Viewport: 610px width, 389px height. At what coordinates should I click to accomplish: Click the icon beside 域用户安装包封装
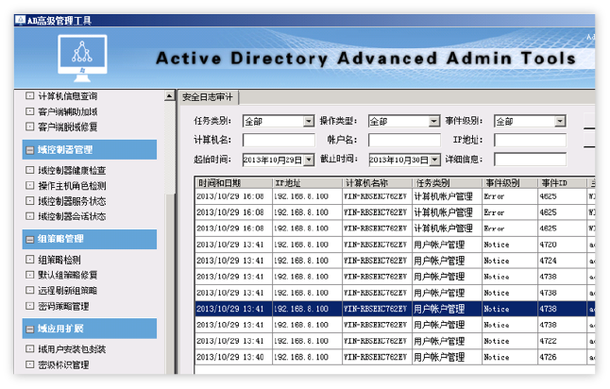pos(29,349)
